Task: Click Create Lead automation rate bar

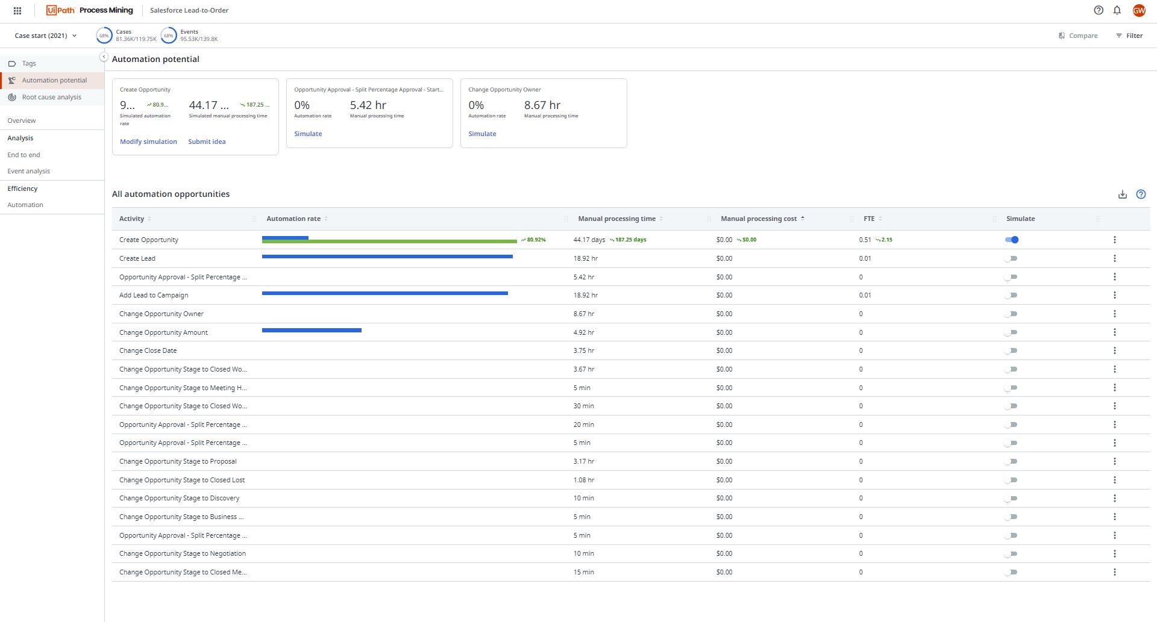Action: 387,257
